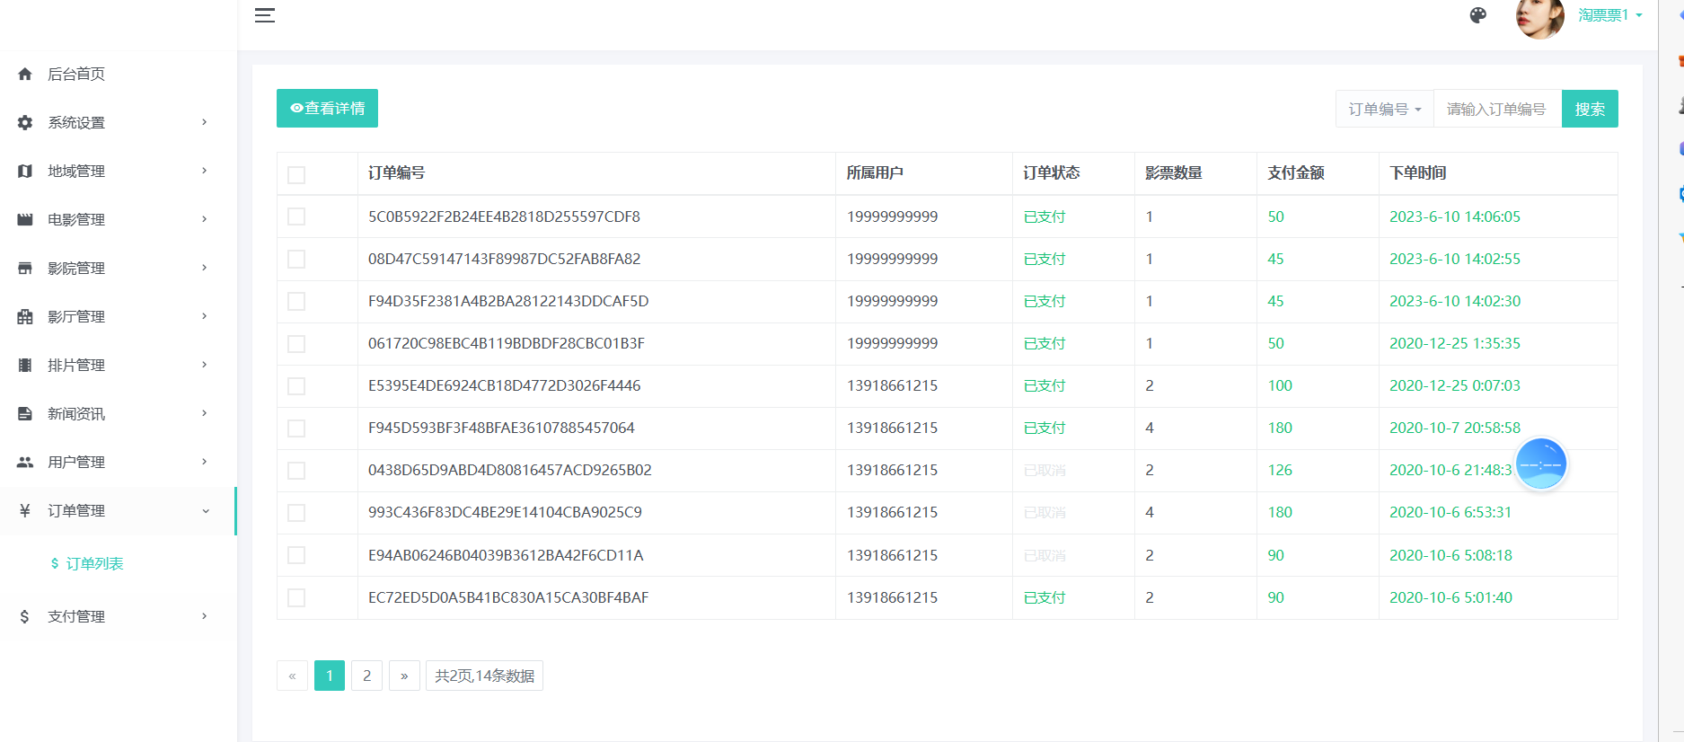
Task: Click the home icon for 后台首页
Action: 25,74
